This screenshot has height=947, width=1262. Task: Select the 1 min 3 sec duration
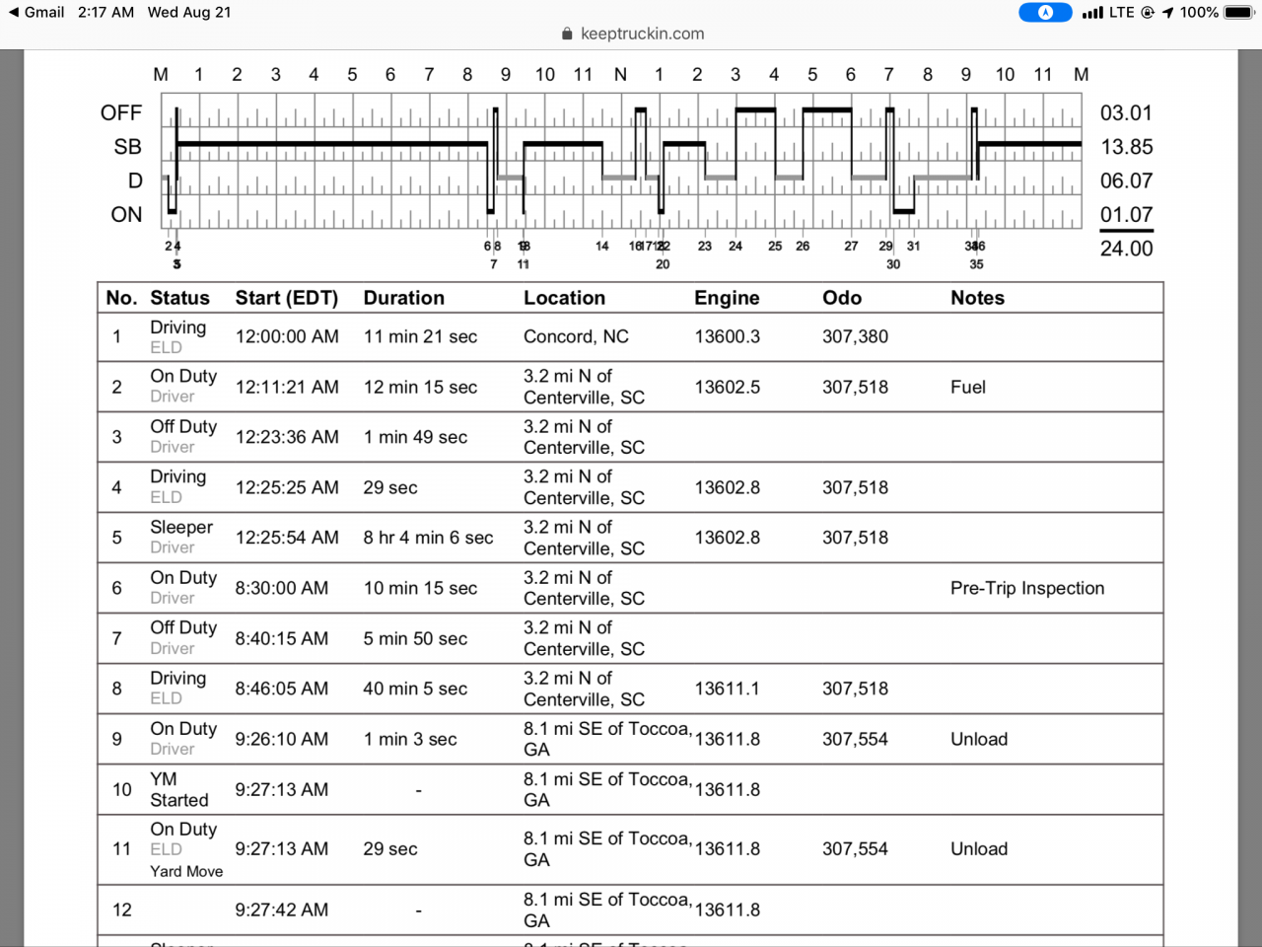click(x=410, y=739)
